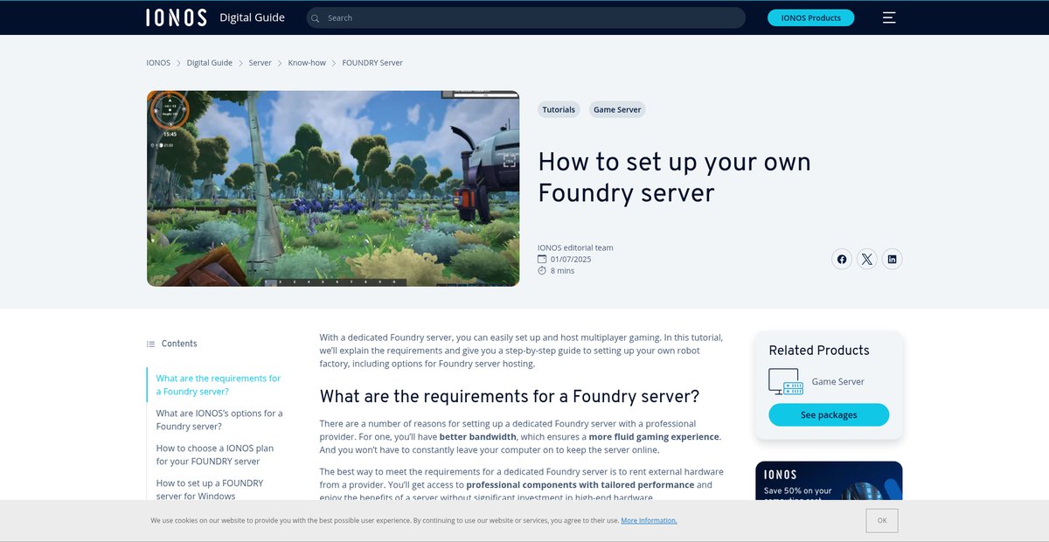The image size is (1049, 542).
Task: Click the Game Server product icon
Action: coord(785,381)
